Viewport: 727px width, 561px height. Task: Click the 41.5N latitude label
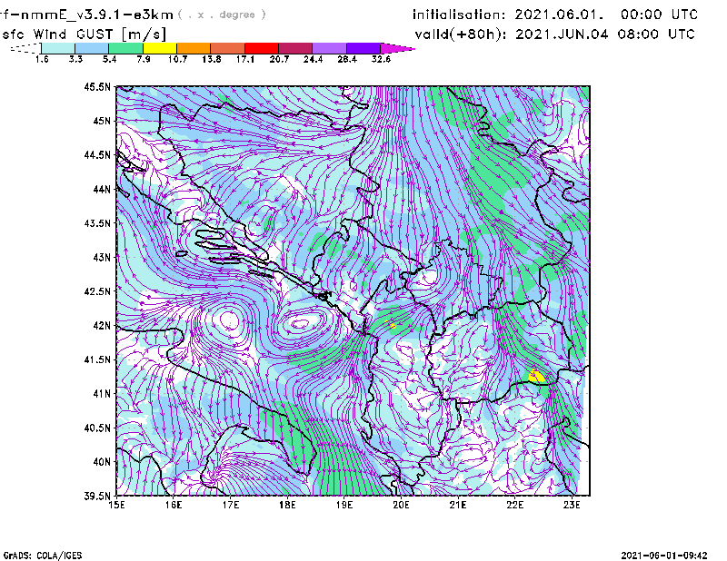(x=97, y=359)
